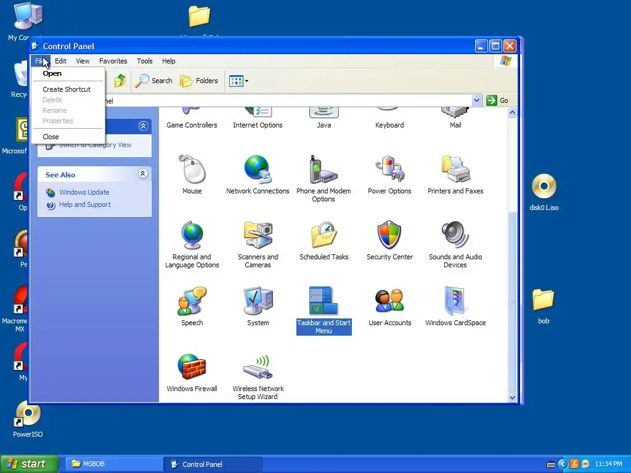This screenshot has width=631, height=473.
Task: Open Network Connections icon
Action: [x=258, y=170]
